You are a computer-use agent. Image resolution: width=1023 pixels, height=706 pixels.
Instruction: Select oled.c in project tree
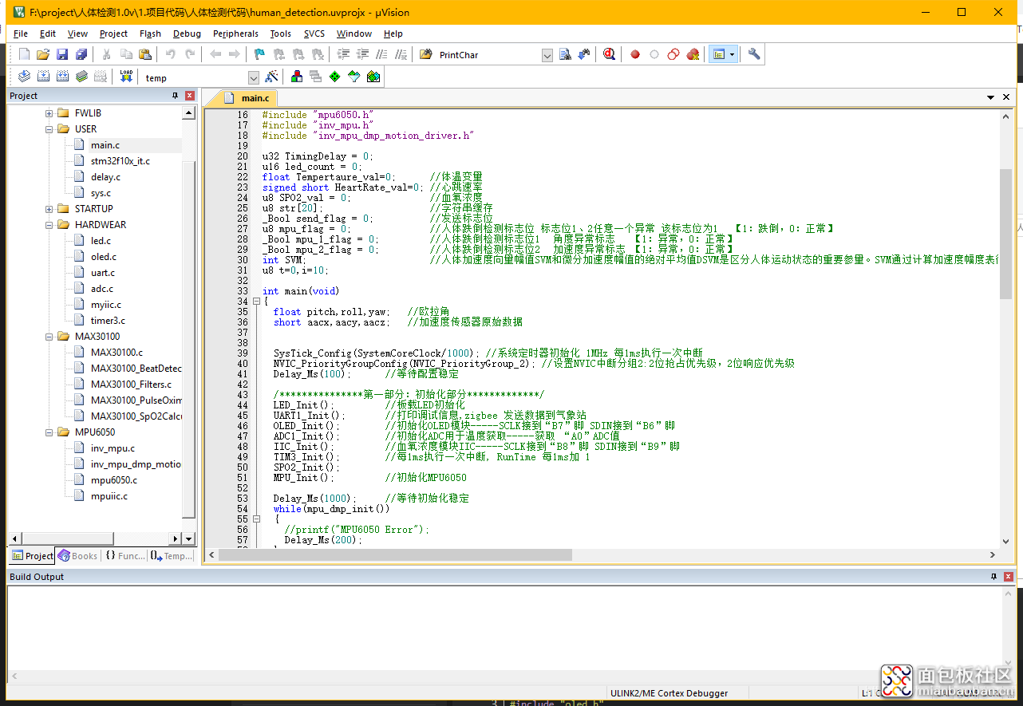[104, 257]
